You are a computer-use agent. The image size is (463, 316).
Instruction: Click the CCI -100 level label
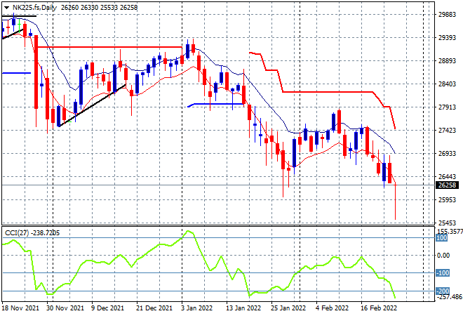click(x=443, y=273)
